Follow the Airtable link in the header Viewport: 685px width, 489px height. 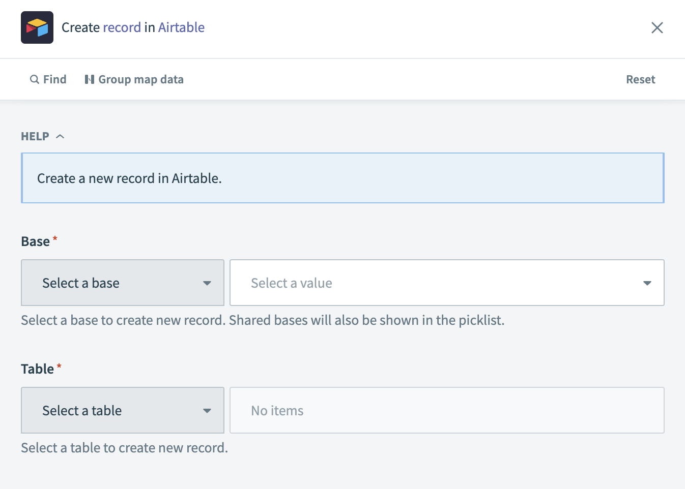tap(181, 27)
